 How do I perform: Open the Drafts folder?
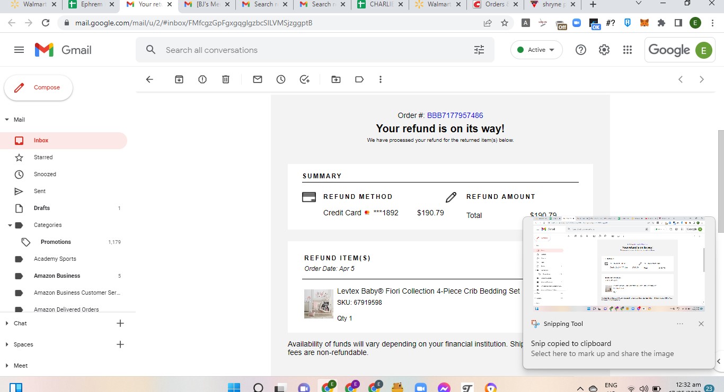coord(64,208)
